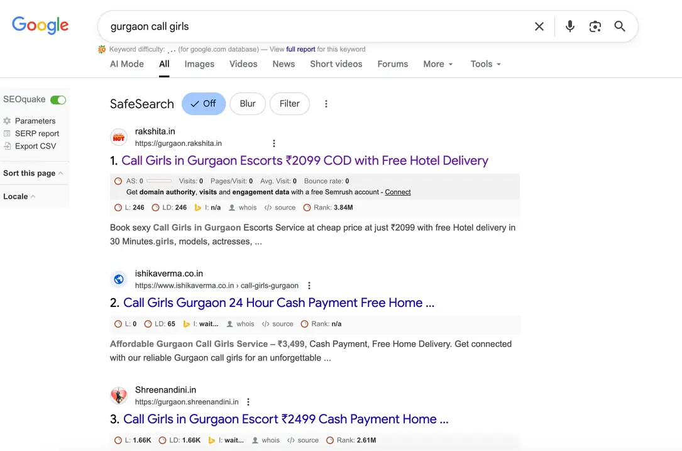Click the SERP report icon

(x=7, y=133)
